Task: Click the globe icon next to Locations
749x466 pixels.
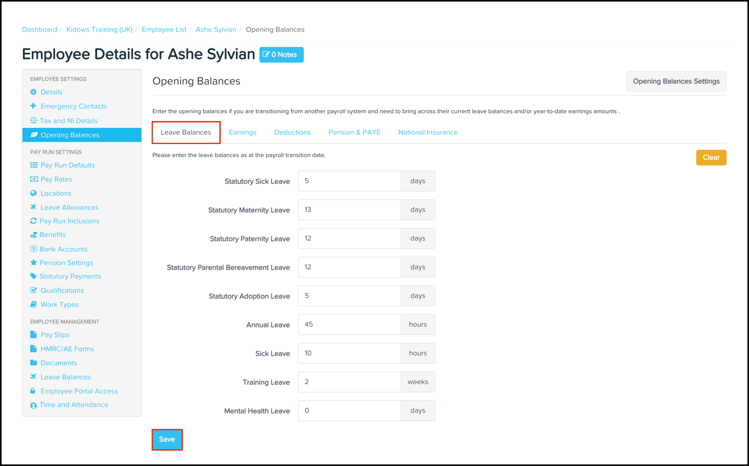Action: [x=33, y=193]
